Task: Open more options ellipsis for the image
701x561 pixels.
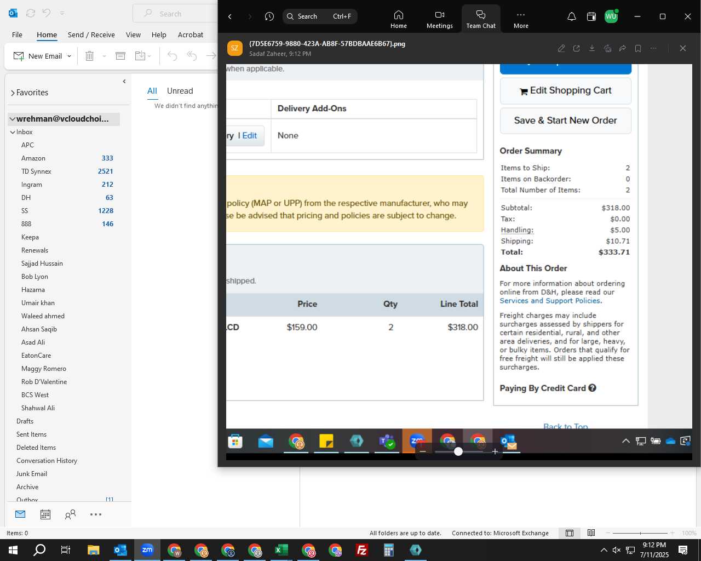Action: 653,48
